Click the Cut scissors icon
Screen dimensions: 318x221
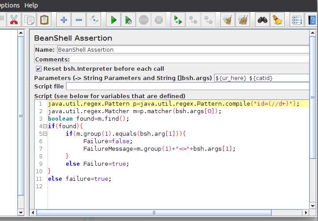14,20
